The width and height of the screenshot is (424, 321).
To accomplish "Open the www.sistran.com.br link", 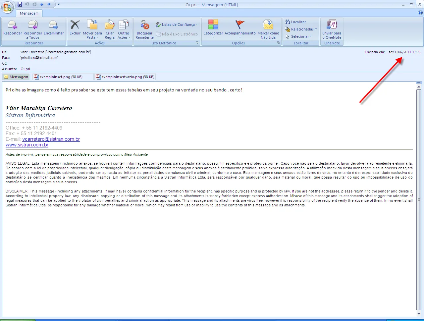I will click(x=27, y=145).
